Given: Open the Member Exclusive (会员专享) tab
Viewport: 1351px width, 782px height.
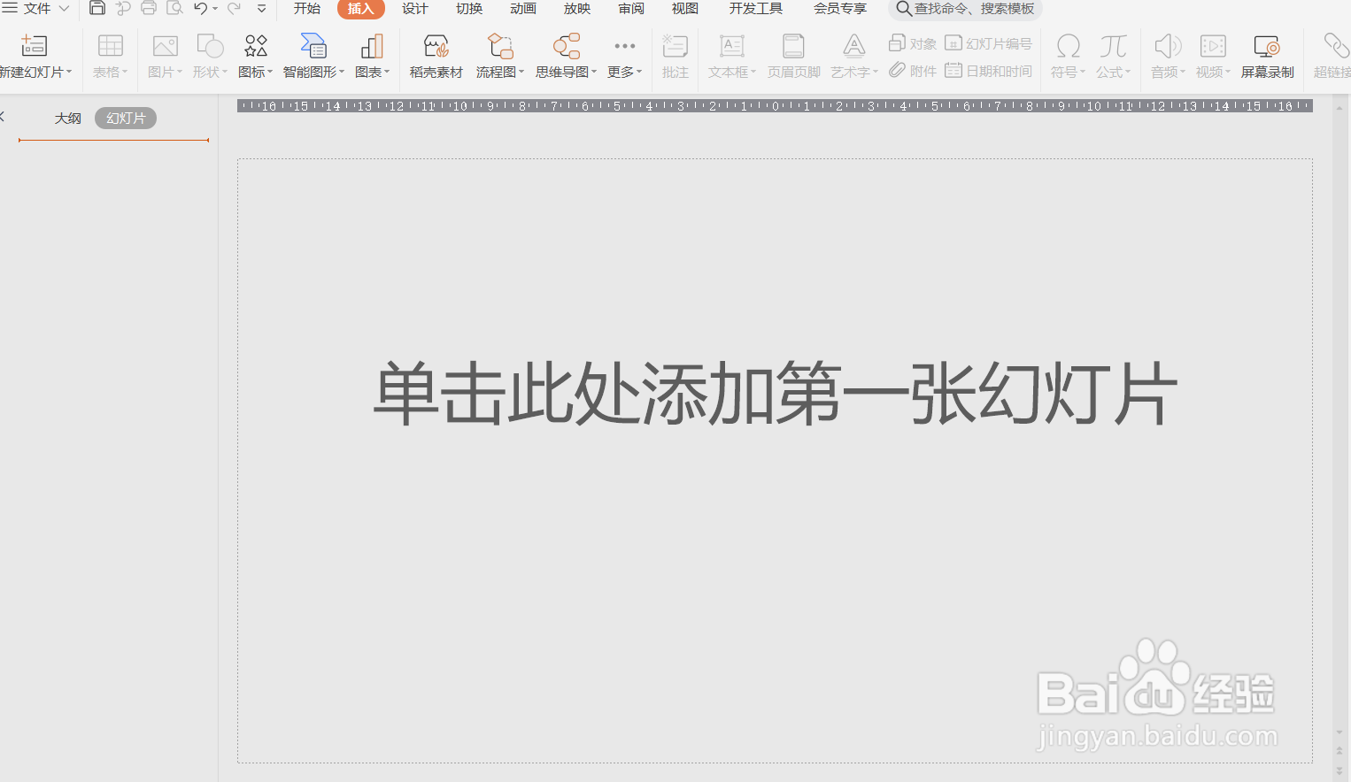Looking at the screenshot, I should tap(840, 9).
